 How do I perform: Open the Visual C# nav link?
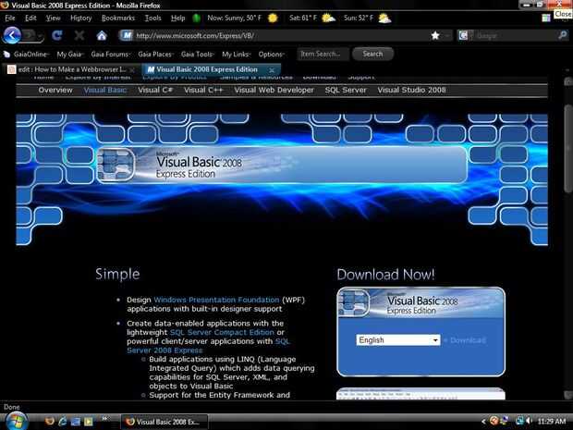tap(155, 91)
